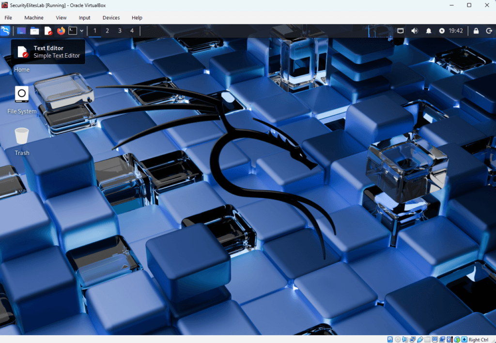Lock the screen using the padlock icon
Image resolution: width=496 pixels, height=343 pixels.
[x=476, y=31]
